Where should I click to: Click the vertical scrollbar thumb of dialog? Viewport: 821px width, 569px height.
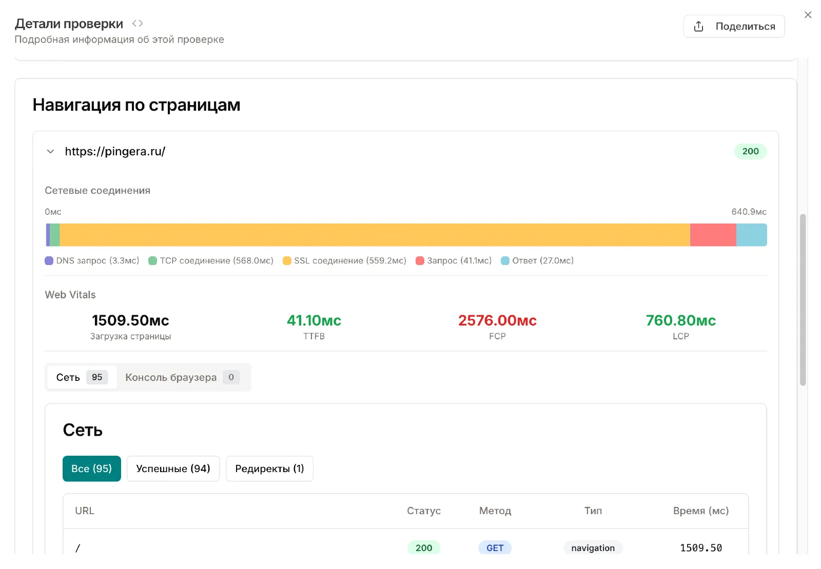point(803,300)
